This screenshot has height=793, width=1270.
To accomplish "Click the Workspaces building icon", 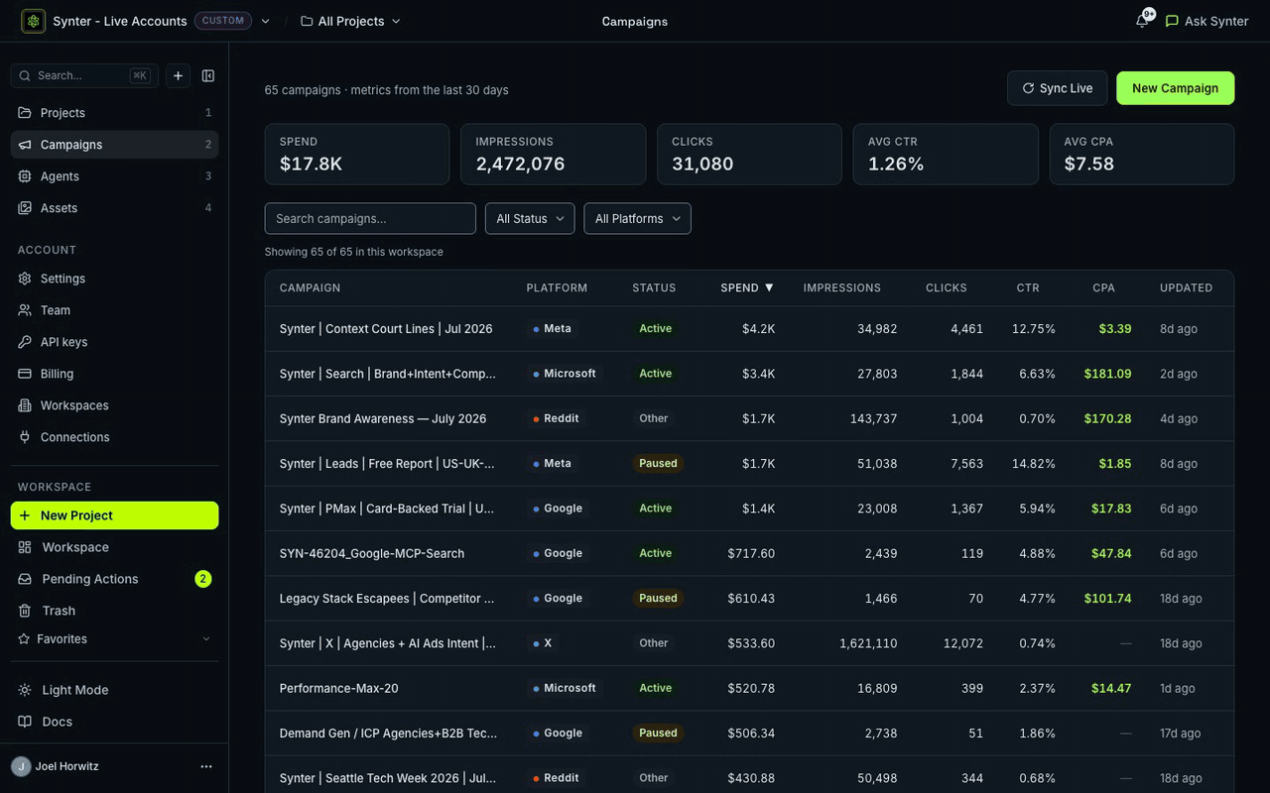I will click(x=25, y=405).
